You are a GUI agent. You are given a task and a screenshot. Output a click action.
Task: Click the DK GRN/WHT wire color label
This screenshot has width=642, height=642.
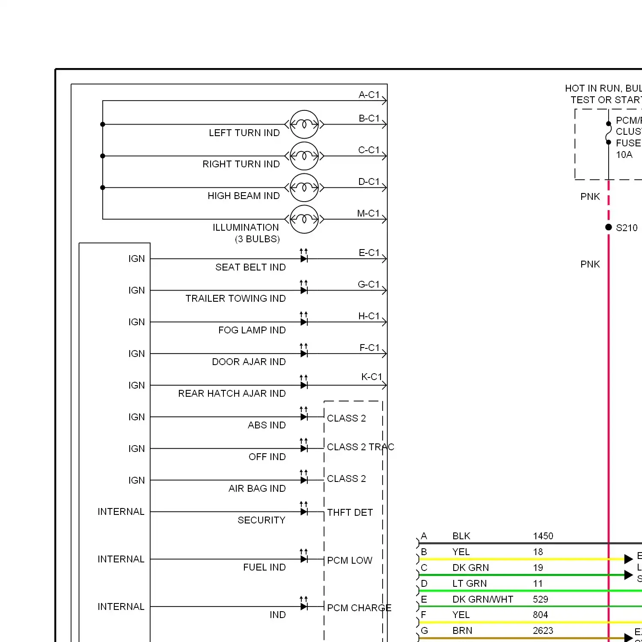pos(483,599)
